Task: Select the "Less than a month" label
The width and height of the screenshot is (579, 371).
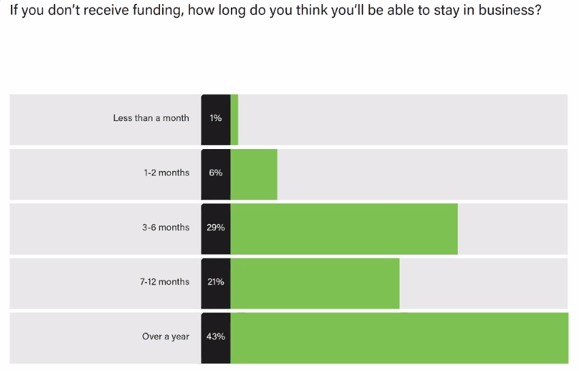Action: (151, 118)
